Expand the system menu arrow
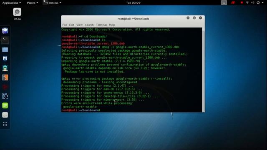Screen dimensions: 267x150 (x=263, y=3)
